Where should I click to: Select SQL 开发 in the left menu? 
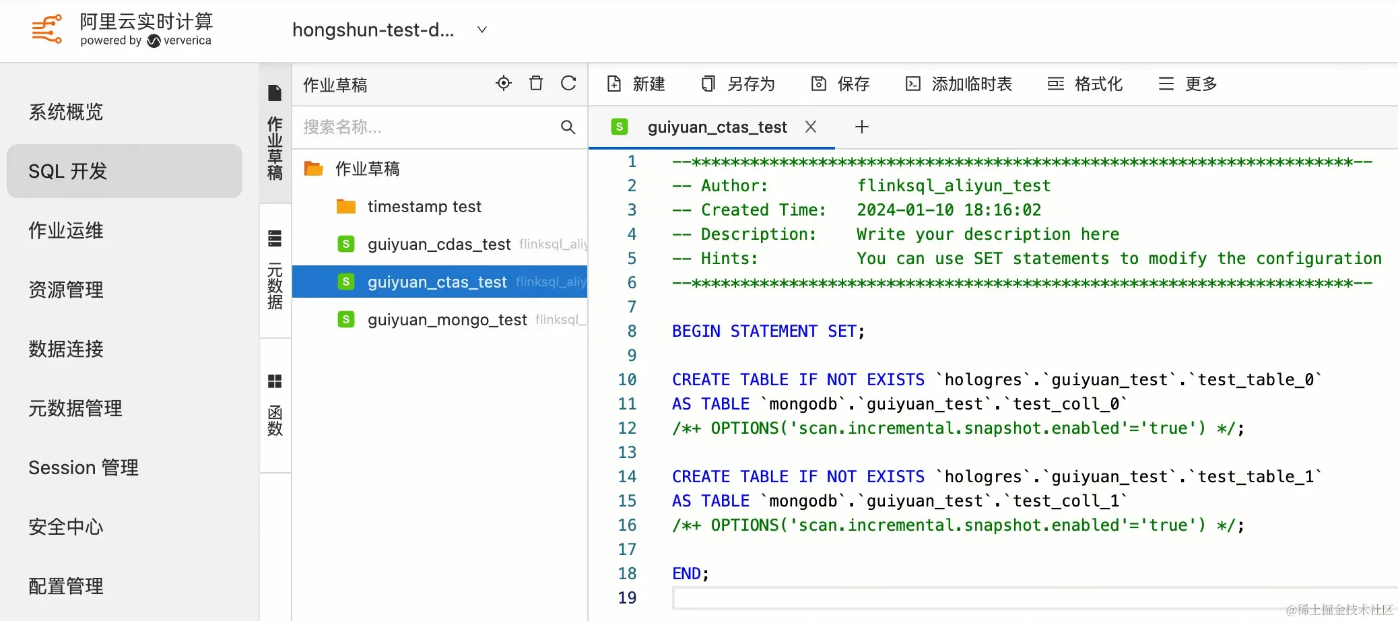pos(125,171)
